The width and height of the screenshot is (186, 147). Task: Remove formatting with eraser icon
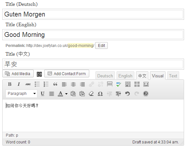click(x=91, y=94)
